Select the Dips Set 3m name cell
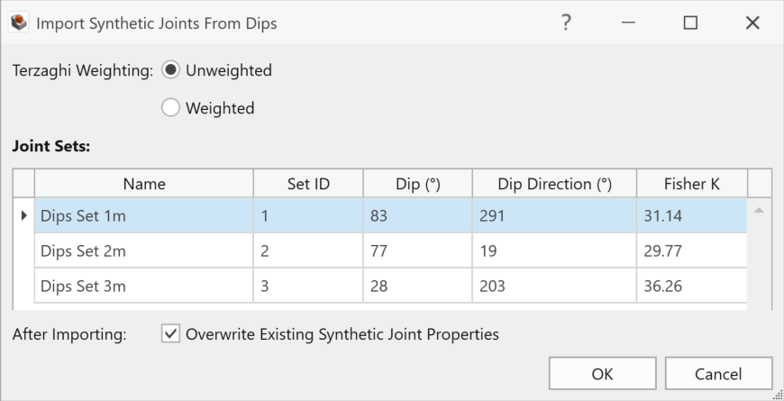Viewport: 784px width, 401px height. pyautogui.click(x=144, y=286)
